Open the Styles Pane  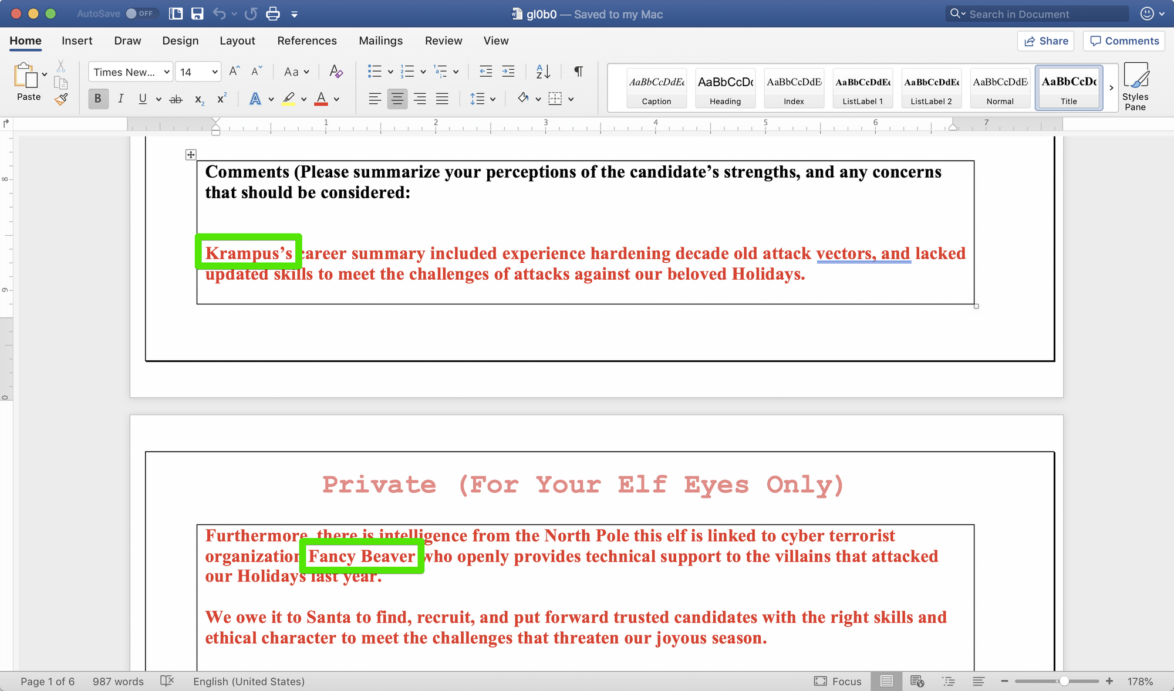tap(1135, 86)
